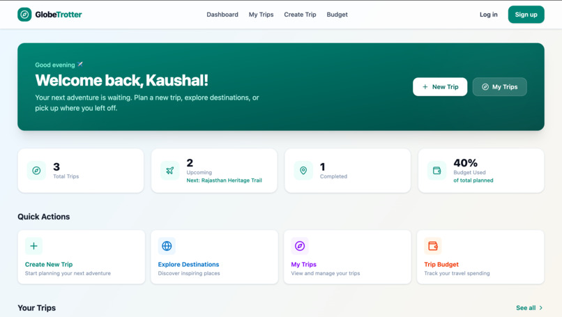This screenshot has width=562, height=317.
Task: Open the Dashboard nav item
Action: click(x=222, y=15)
